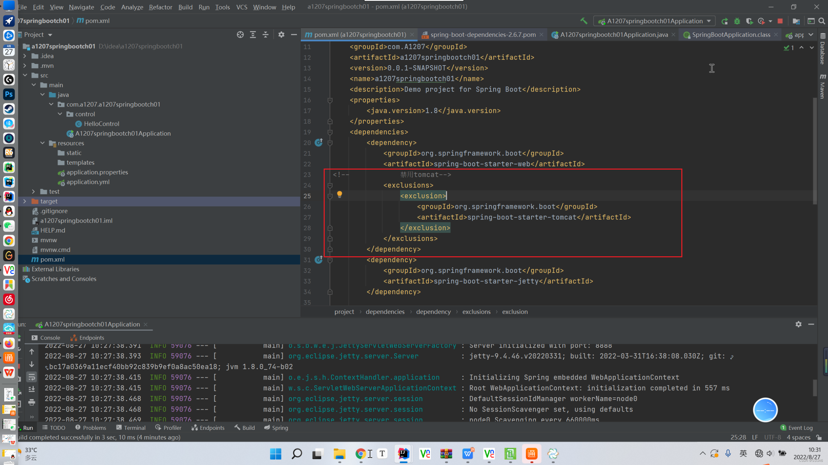Open Project view dropdown arrow
Viewport: 828px width, 465px height.
(50, 35)
